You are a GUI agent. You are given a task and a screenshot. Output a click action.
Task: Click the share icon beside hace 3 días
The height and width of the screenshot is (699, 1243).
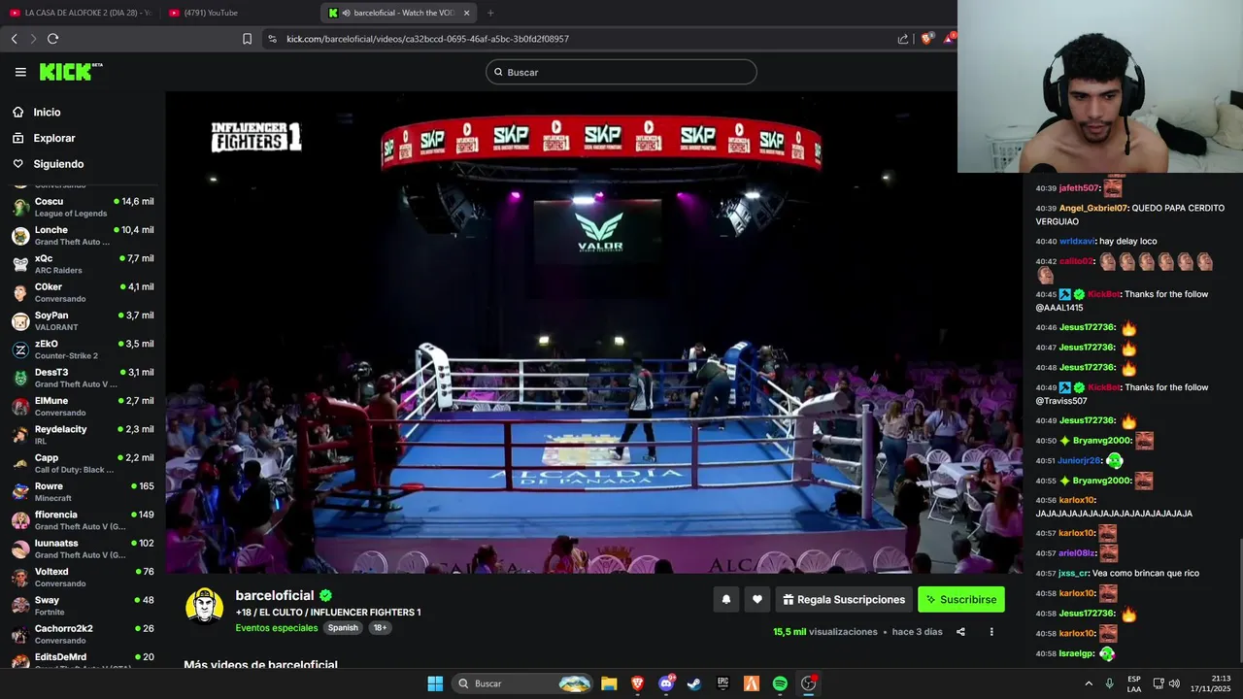[960, 632]
